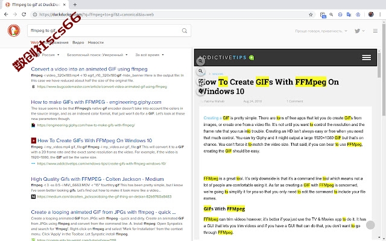Image resolution: width=386 pixels, height=241 pixels.
Task: Click the scrollbar up arrow of main page
Action: click(384, 22)
